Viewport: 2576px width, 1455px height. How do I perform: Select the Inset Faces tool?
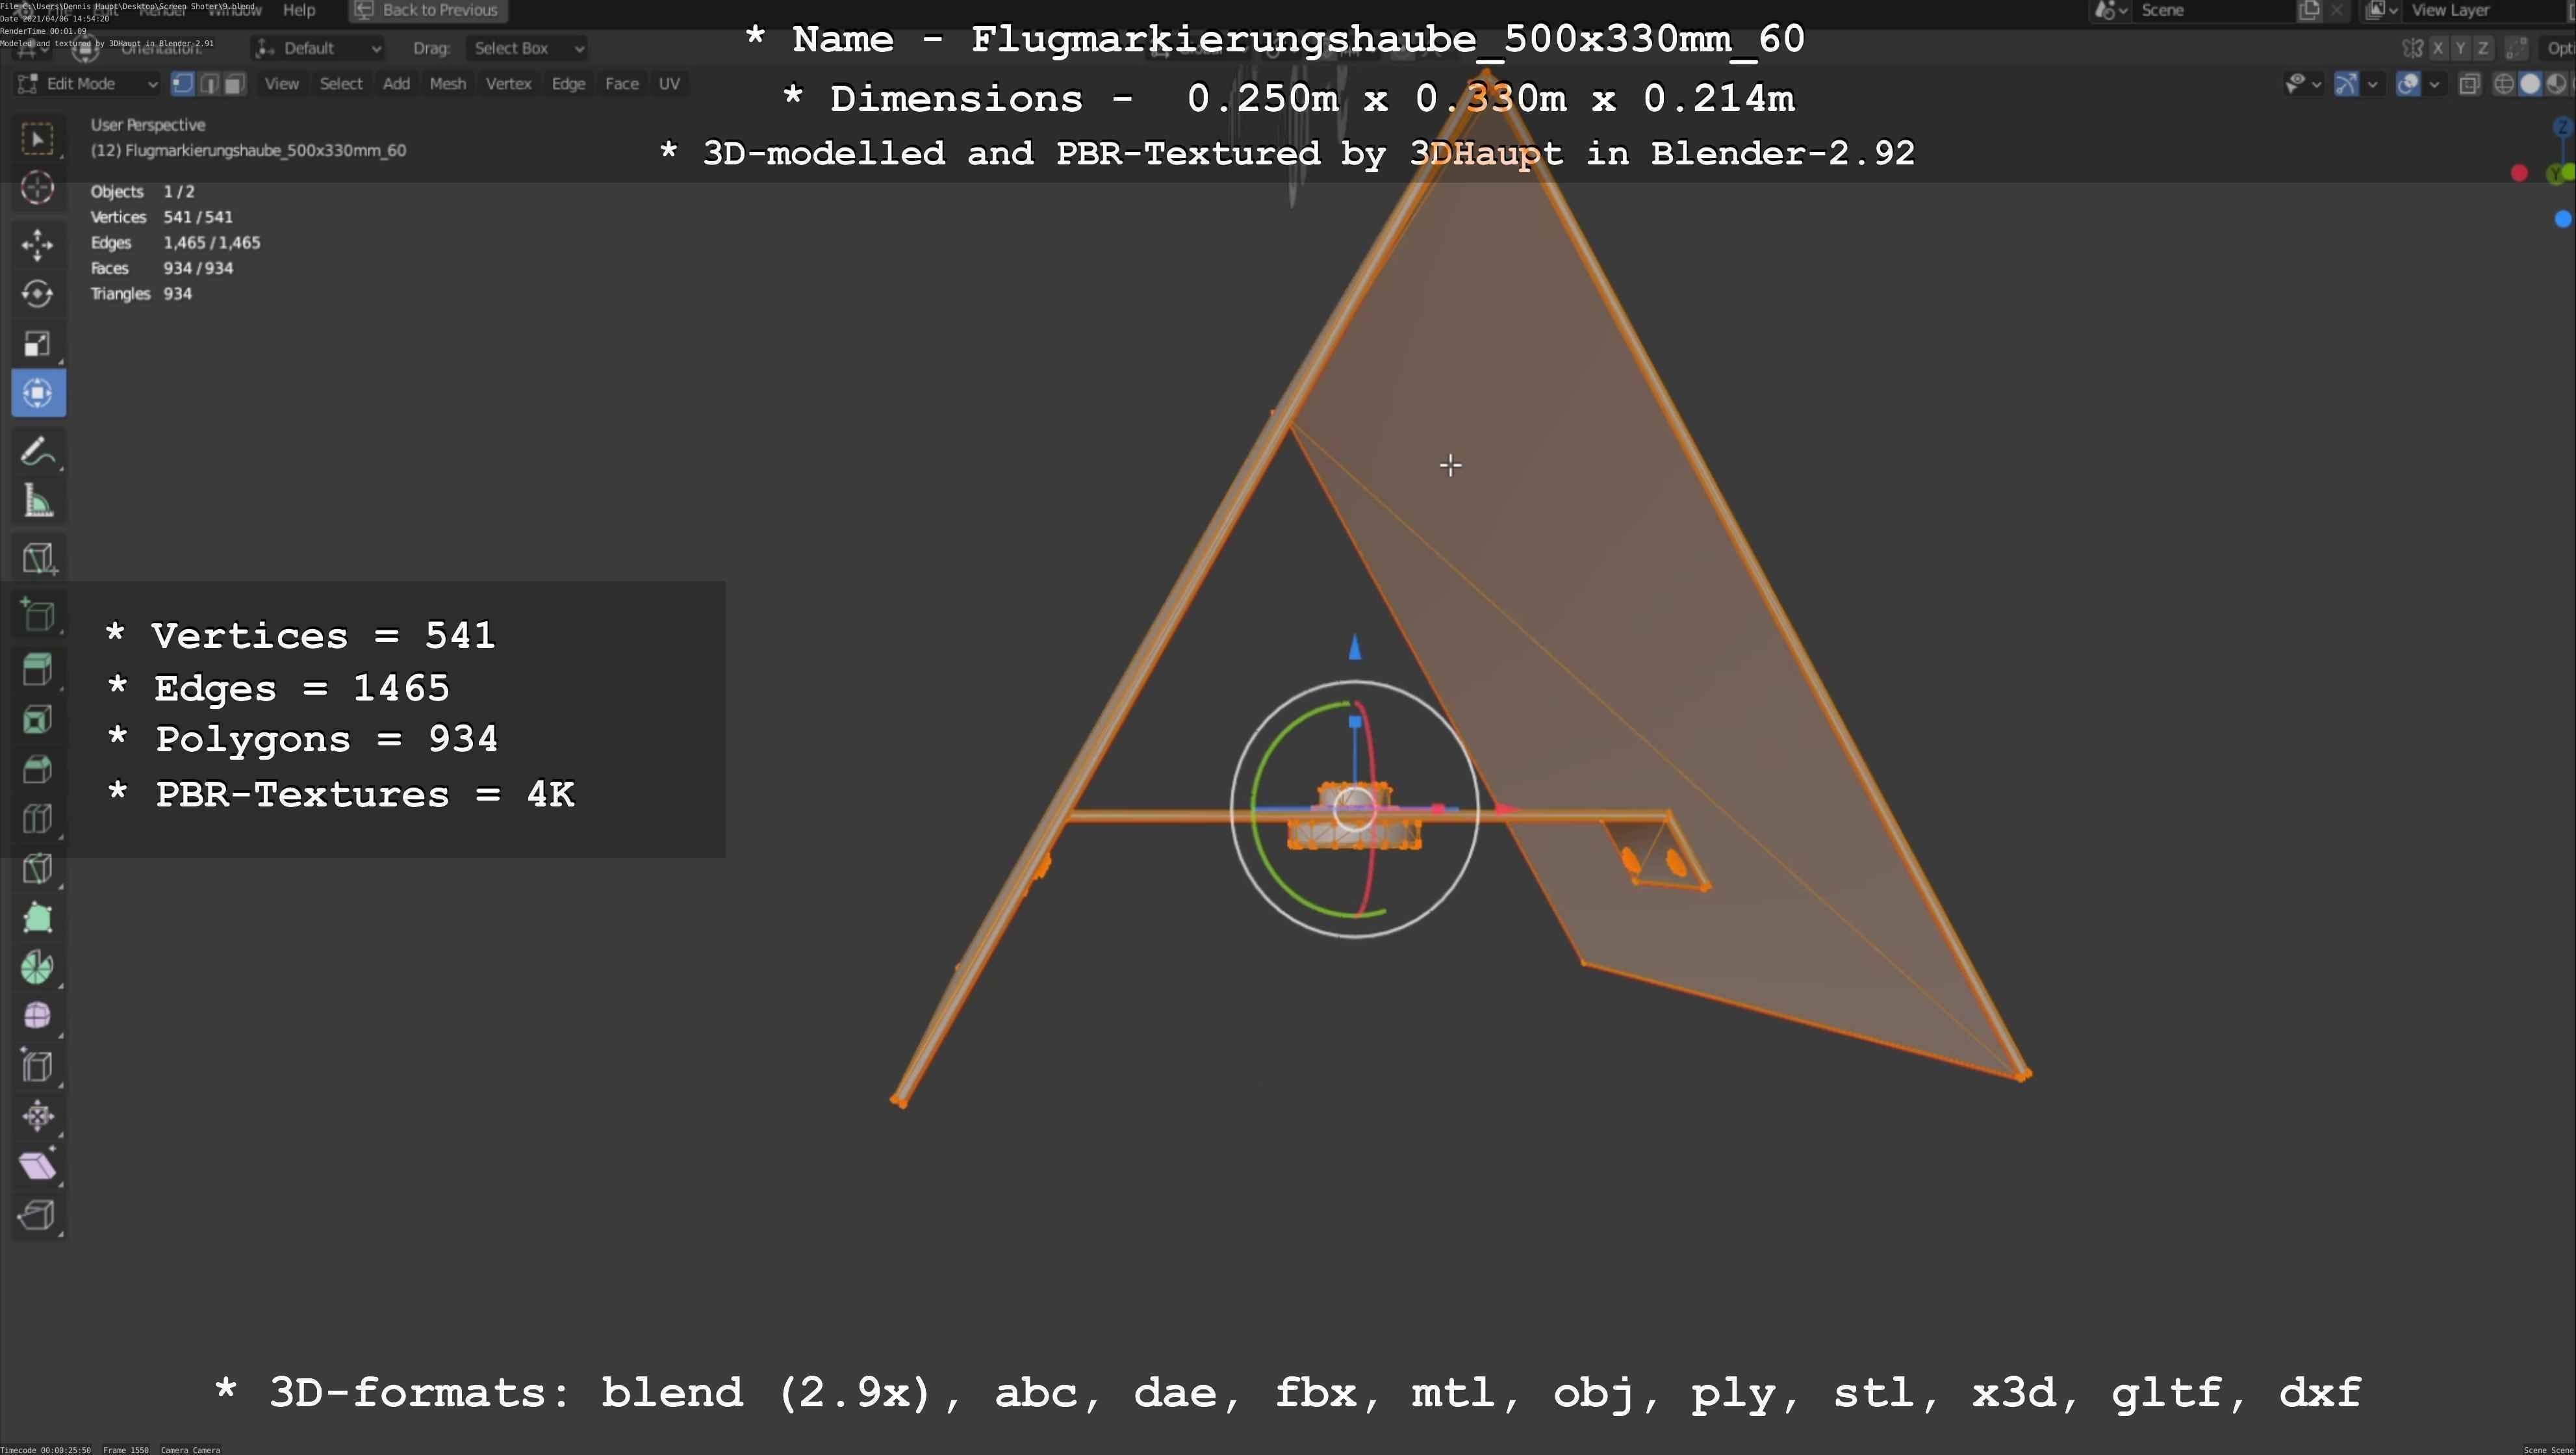coord(38,720)
